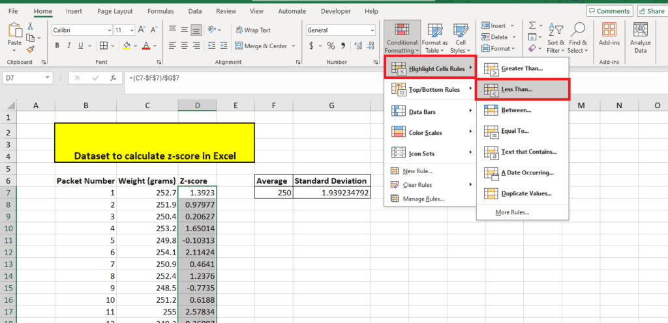The image size is (668, 323).
Task: Switch to Page Layout tab
Action: tap(115, 11)
